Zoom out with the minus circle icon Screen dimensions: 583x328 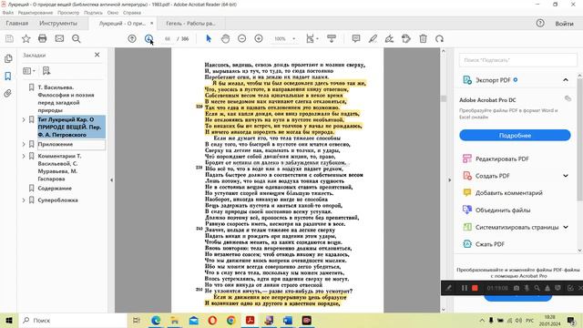(x=242, y=38)
